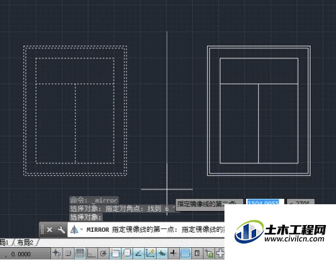Toggle Show Lineweight in the status bar
The image size is (336, 260).
[x=173, y=253]
